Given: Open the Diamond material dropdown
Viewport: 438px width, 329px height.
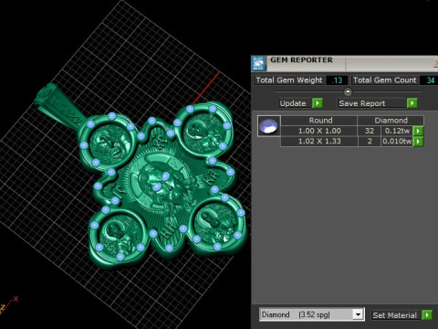Looking at the screenshot, I should 359,314.
